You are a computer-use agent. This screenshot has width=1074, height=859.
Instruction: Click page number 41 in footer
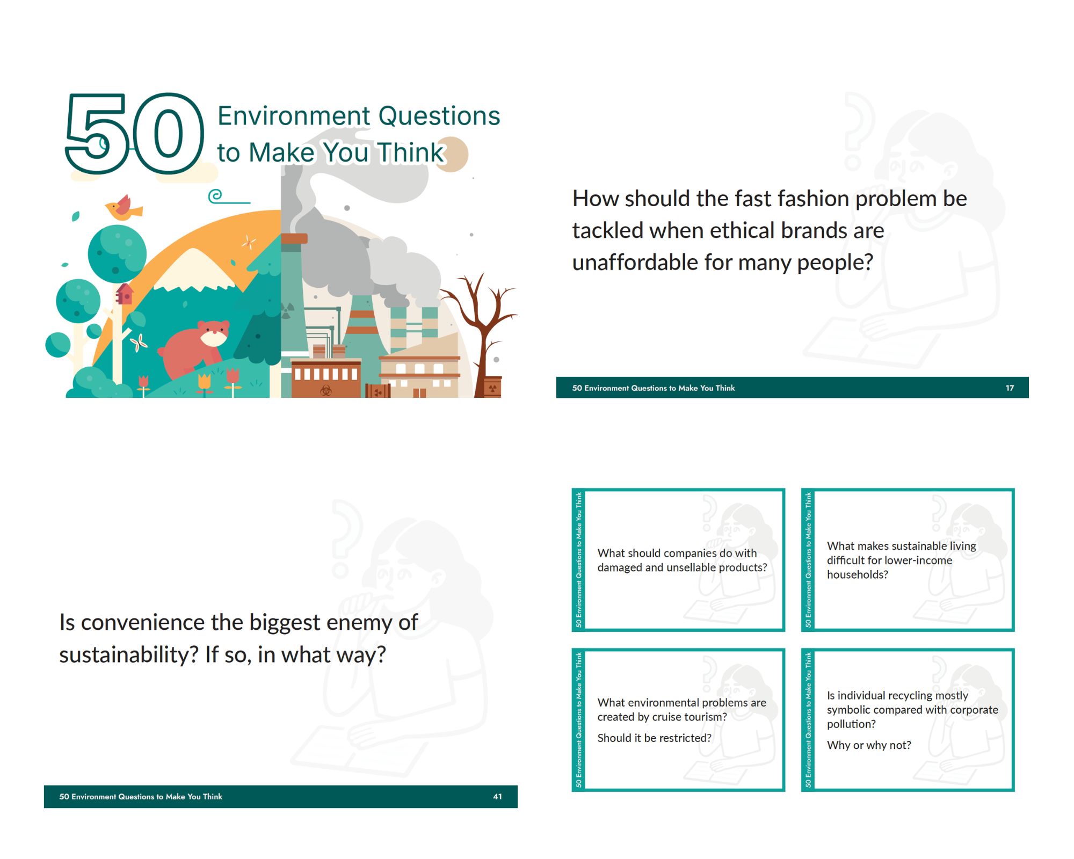[x=497, y=797]
